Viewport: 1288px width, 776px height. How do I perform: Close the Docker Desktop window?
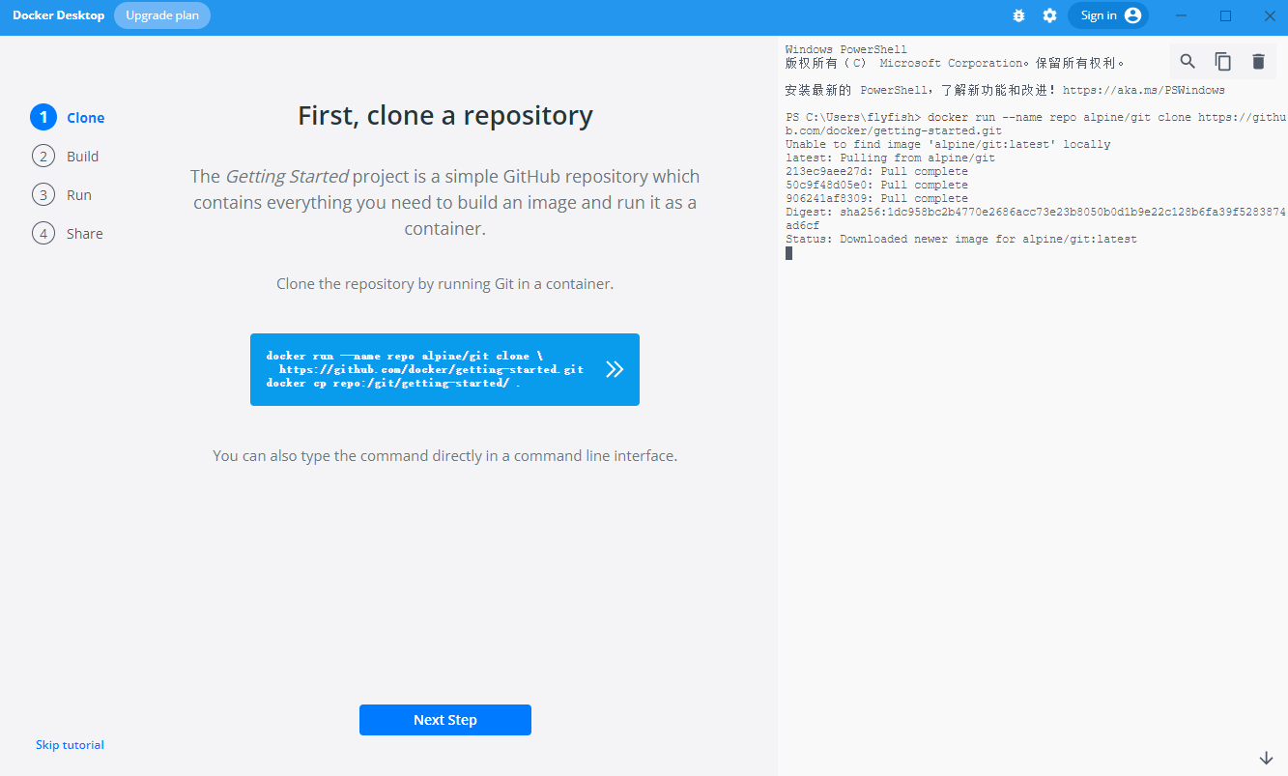pos(1269,15)
